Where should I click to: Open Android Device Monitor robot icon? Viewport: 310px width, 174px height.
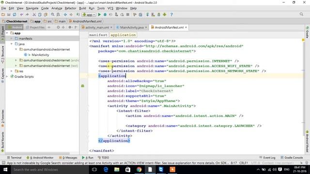click(165, 14)
